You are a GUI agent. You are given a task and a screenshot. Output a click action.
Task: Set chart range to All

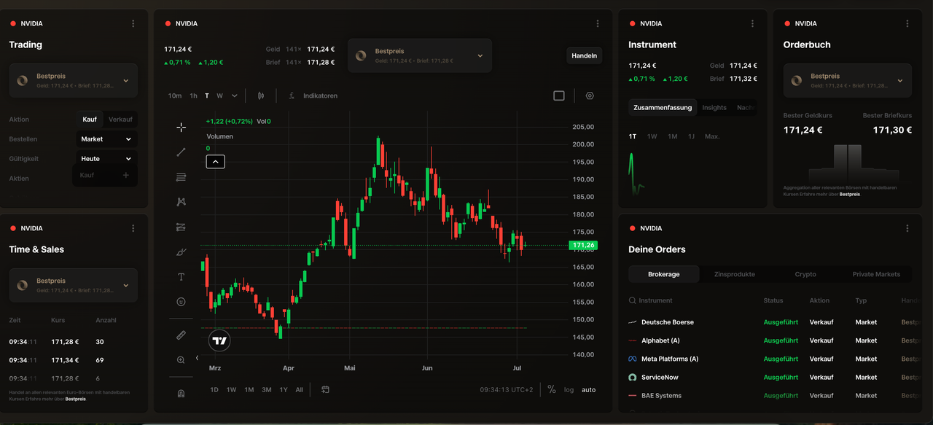pyautogui.click(x=300, y=390)
